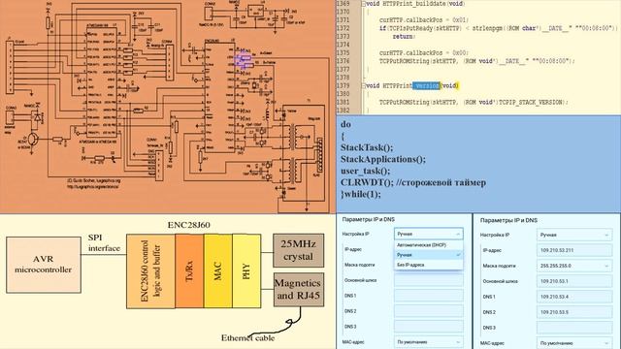Click 'StackTask();' line in loop snippet
This screenshot has width=621, height=349.
(367, 147)
